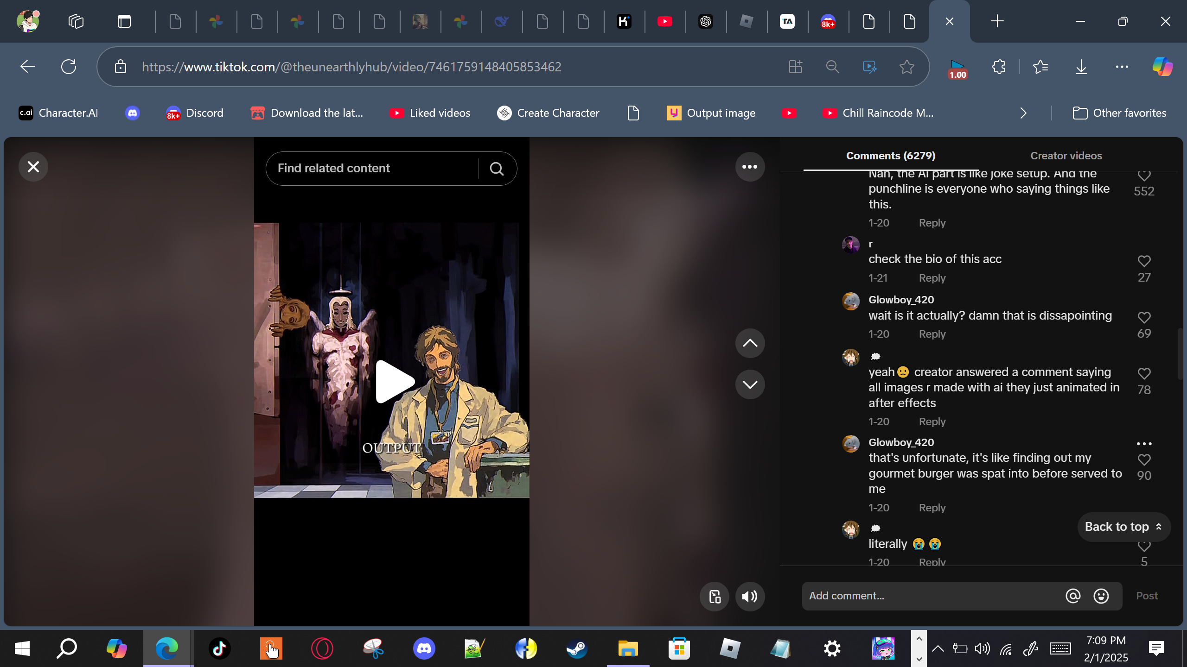Switch to Creator videos tab

tap(1066, 156)
